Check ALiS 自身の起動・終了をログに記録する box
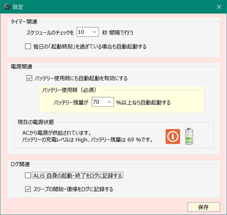 tap(28, 175)
